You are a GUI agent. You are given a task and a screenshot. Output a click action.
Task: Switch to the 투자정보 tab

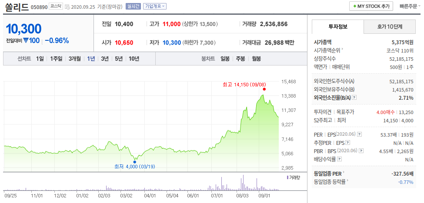click(338, 27)
